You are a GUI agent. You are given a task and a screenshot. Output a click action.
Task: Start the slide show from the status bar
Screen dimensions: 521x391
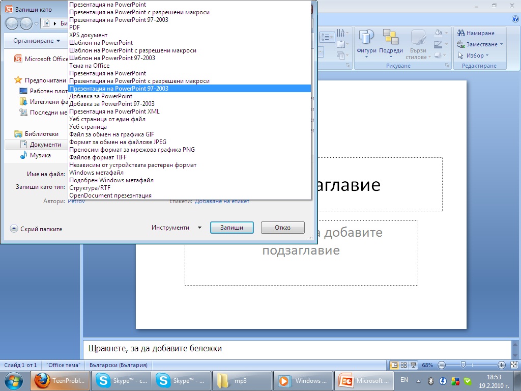point(413,365)
